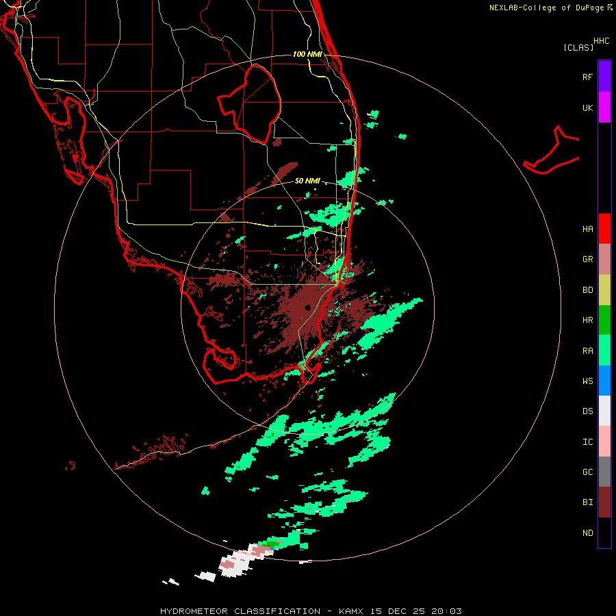Click the GC gray legend swatch
The image size is (616, 616).
coord(604,472)
